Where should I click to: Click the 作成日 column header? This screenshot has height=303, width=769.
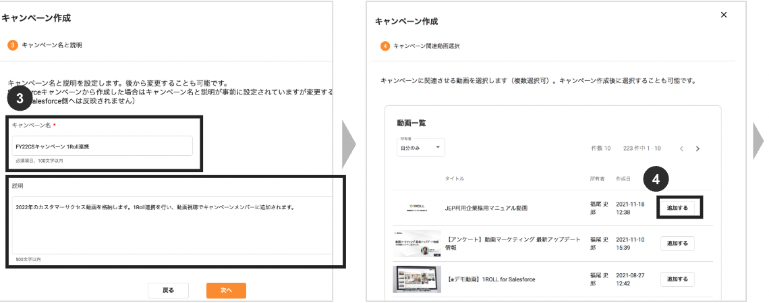(623, 178)
